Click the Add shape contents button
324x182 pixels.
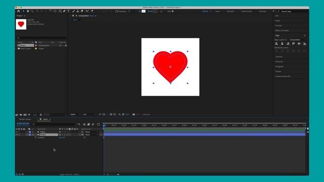pos(173,11)
